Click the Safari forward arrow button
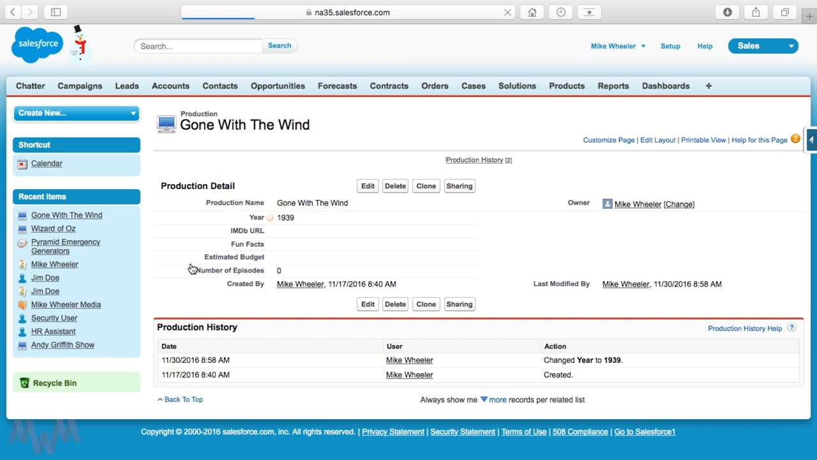Image resolution: width=817 pixels, height=460 pixels. point(30,12)
